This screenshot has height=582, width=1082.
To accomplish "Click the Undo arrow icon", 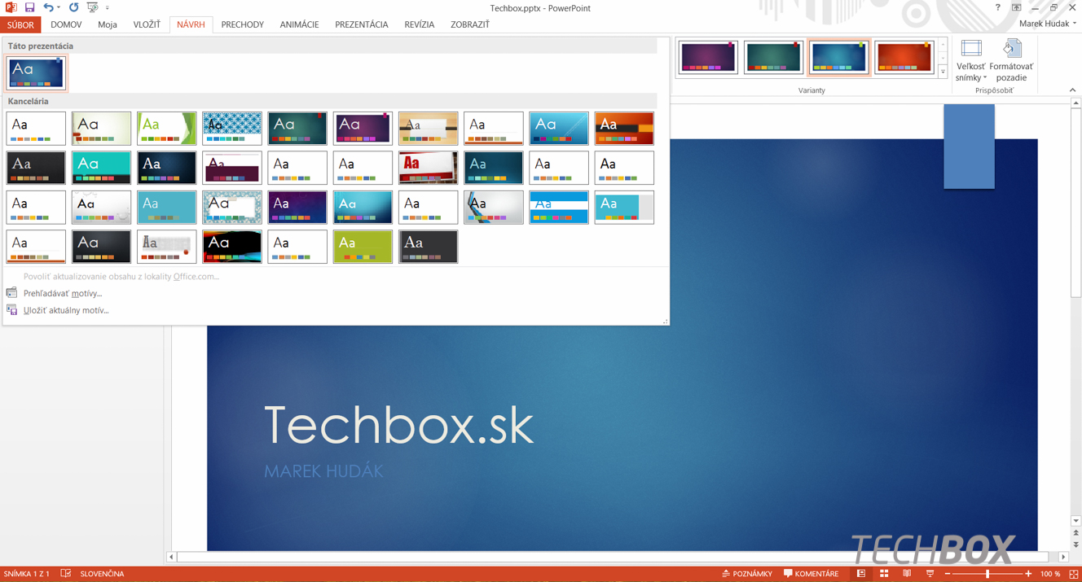I will click(x=49, y=7).
